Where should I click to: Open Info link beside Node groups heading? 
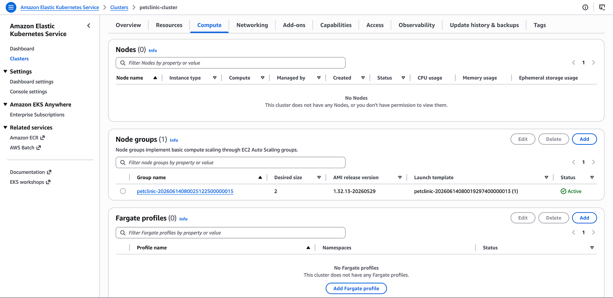pyautogui.click(x=174, y=140)
